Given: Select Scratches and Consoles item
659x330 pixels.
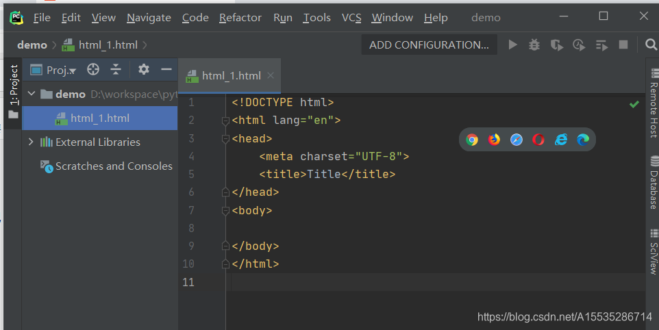Looking at the screenshot, I should [106, 166].
